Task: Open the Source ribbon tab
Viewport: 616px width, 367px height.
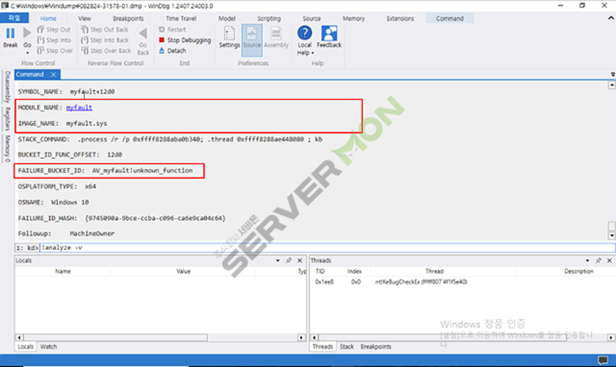Action: click(312, 18)
